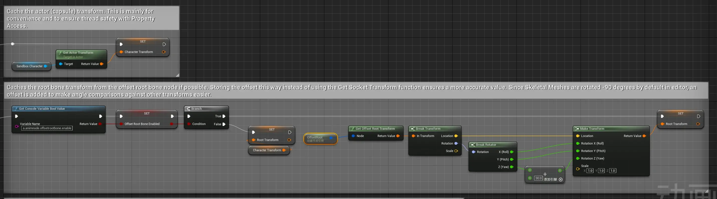Select the Sandbox Character output pin
Screen dimensions: 717x199
point(46,66)
